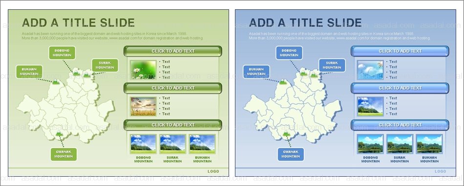Screen dimensions: 464x186
Task: Select the daisy flower thumbnail on green slide
Action: pos(143,70)
